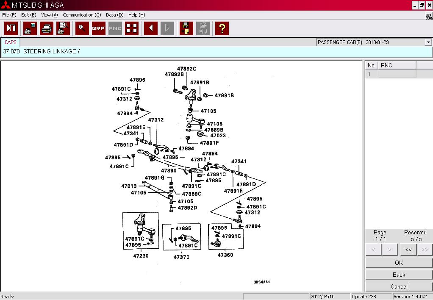This screenshot has height=300, width=433.
Task: Click the OK button
Action: click(x=399, y=263)
